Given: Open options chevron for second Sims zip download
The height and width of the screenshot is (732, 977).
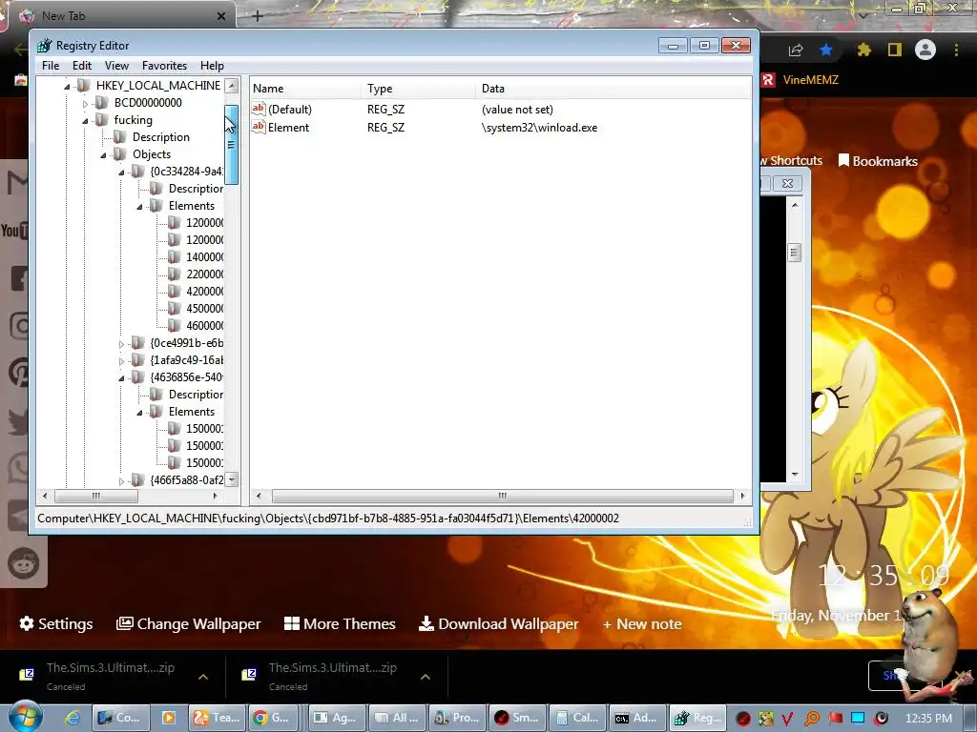Looking at the screenshot, I should (x=426, y=677).
